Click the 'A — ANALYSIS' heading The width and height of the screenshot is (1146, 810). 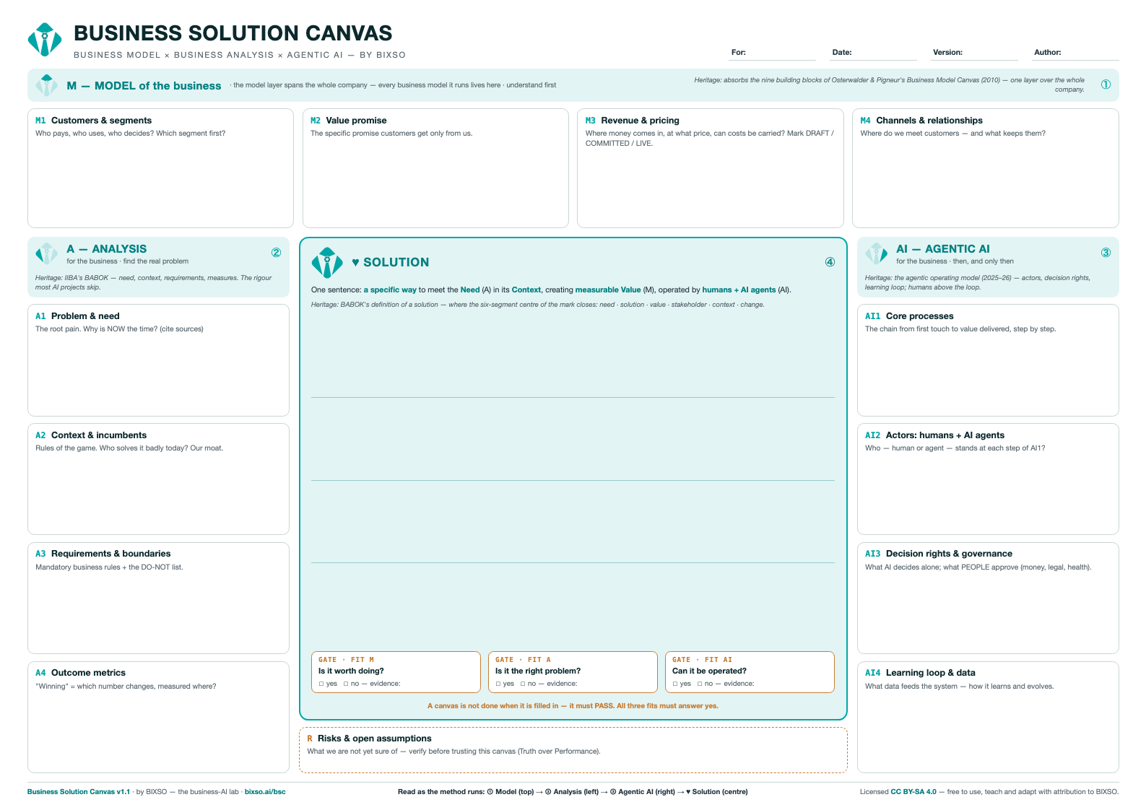click(x=106, y=249)
